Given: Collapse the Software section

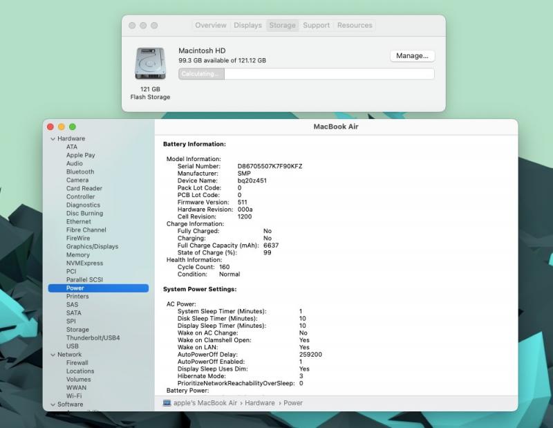Looking at the screenshot, I should pyautogui.click(x=53, y=404).
